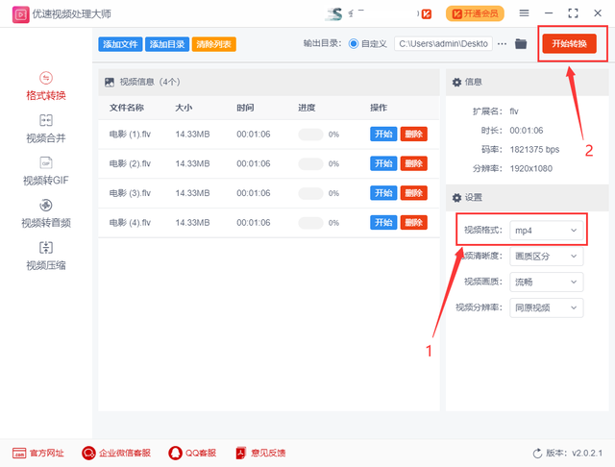This screenshot has width=615, height=467.
Task: Switch to 视频合并 menu label
Action: coord(46,138)
